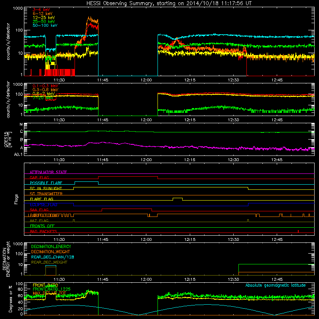Click the DECIMATION ENERGY or weight axis label
Viewport: 319px width, 319px height.
[x=6, y=259]
